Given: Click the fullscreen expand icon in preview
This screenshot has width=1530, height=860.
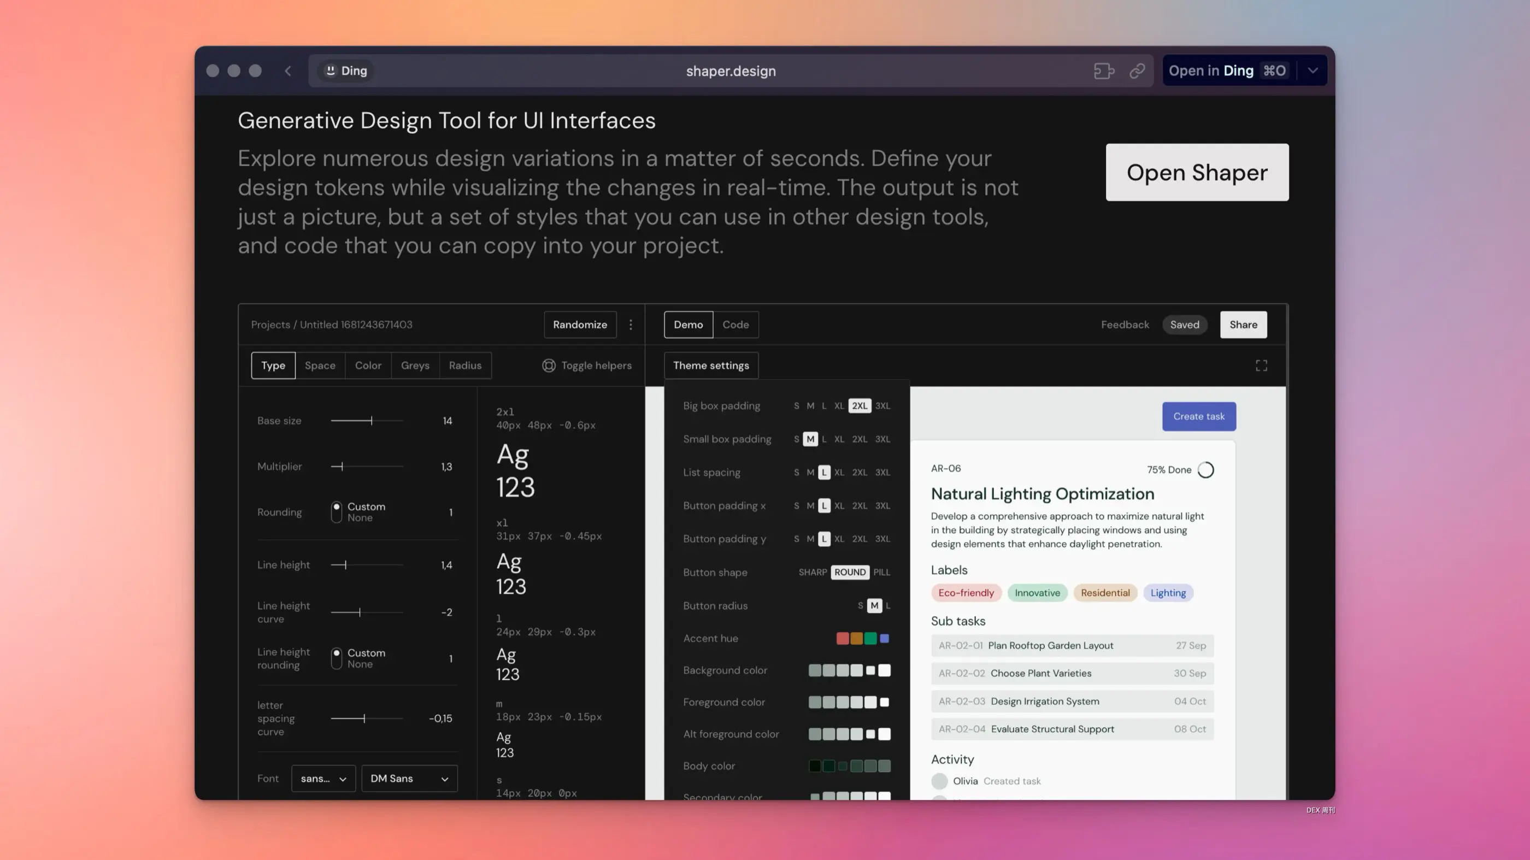Looking at the screenshot, I should pyautogui.click(x=1261, y=366).
